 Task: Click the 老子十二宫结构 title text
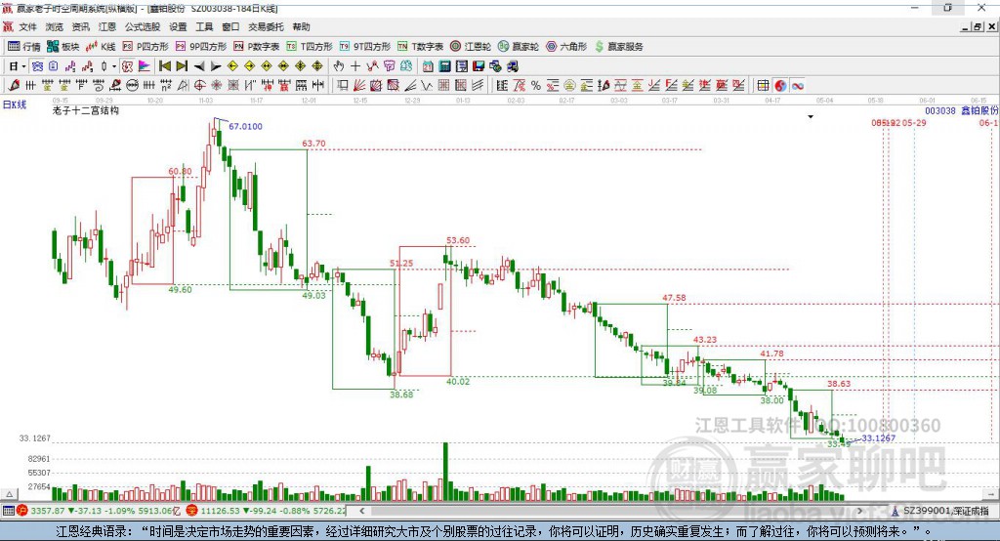86,110
